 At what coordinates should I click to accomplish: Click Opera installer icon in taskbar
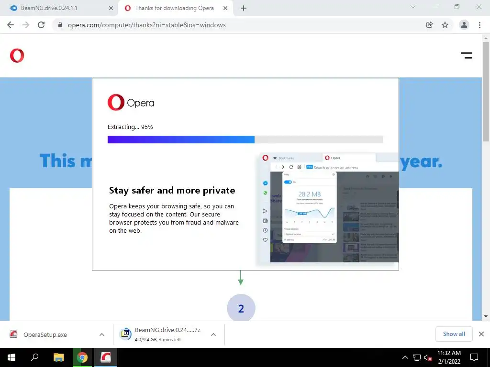point(106,357)
